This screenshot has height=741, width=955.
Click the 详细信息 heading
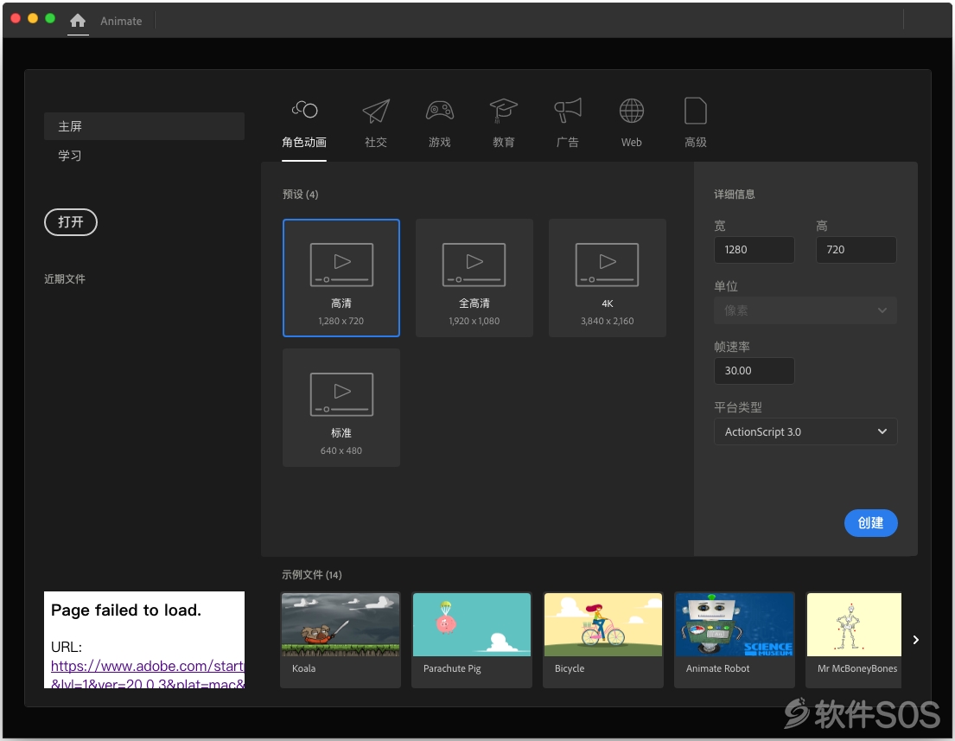pyautogui.click(x=735, y=195)
